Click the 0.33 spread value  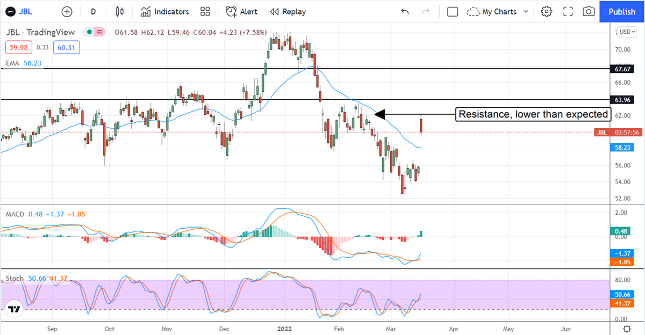[x=42, y=48]
